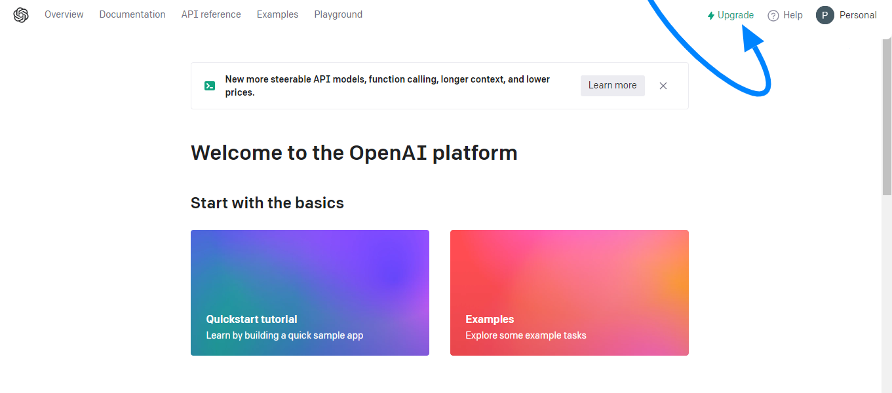Click the Help question mark icon
The height and width of the screenshot is (393, 892).
773,16
